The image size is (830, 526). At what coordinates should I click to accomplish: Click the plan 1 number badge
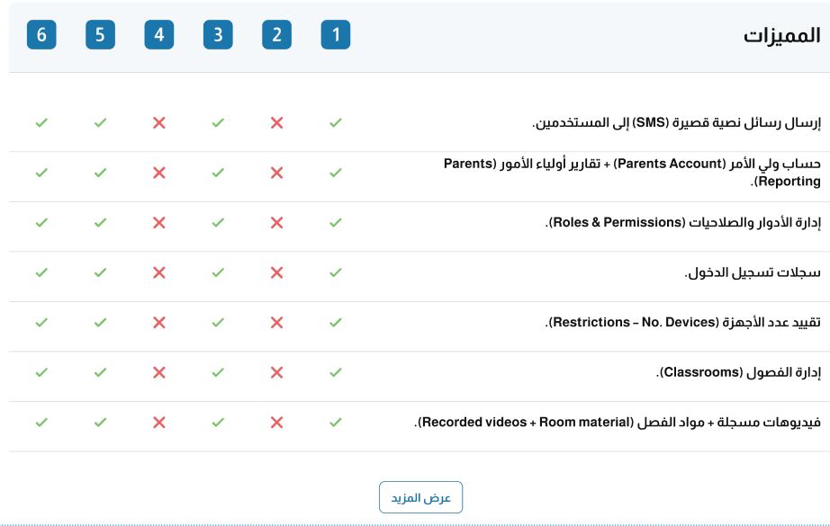(336, 35)
